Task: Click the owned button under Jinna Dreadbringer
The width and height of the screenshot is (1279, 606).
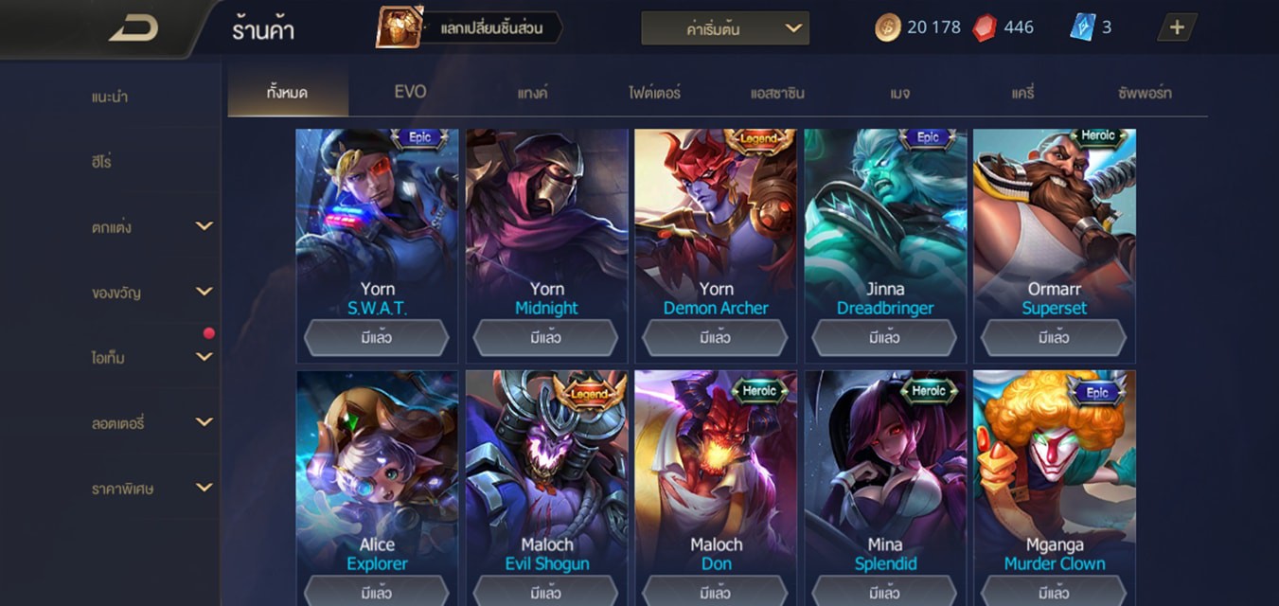Action: (x=884, y=338)
